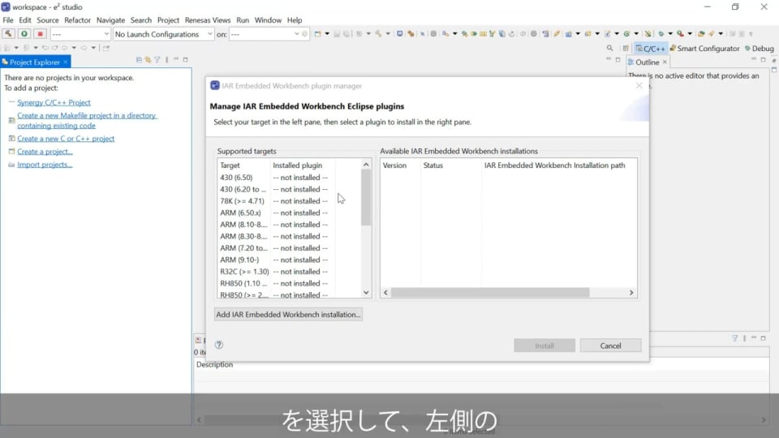Minimize the Project Explorer view
779x438 pixels.
(176, 59)
